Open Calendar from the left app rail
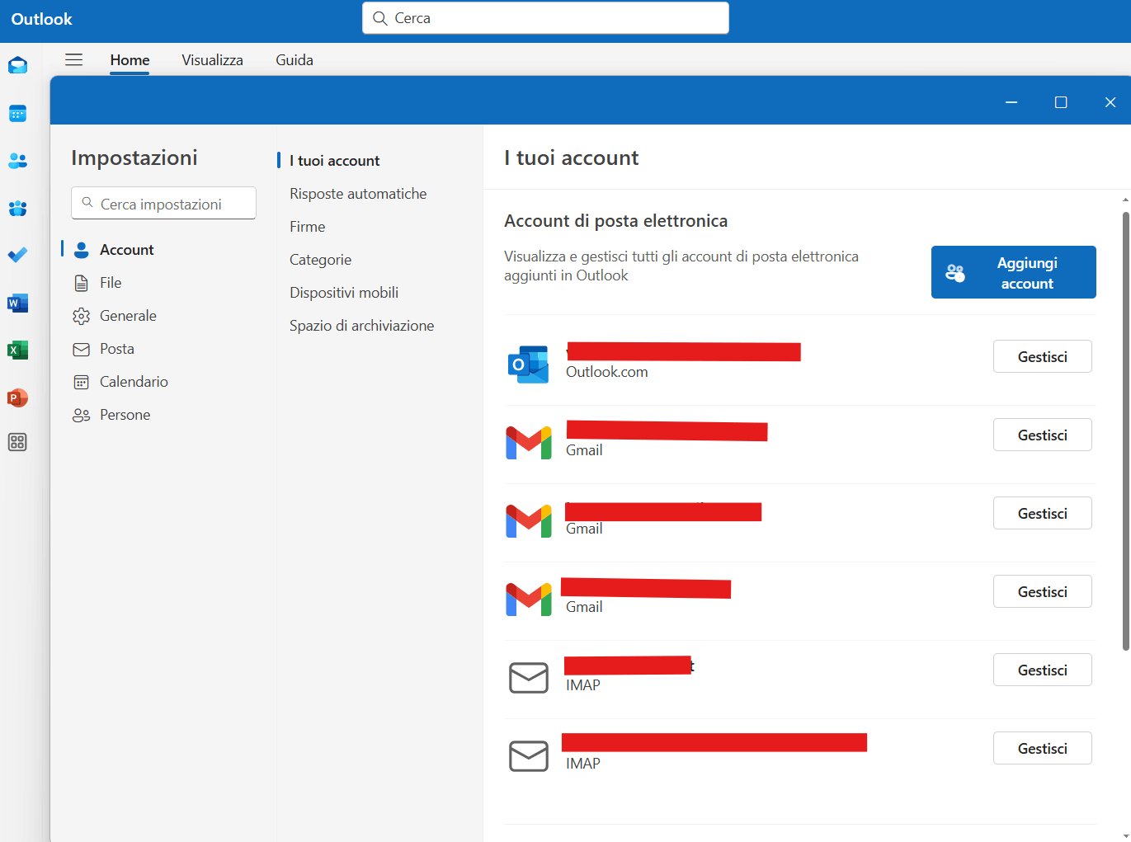 click(17, 114)
